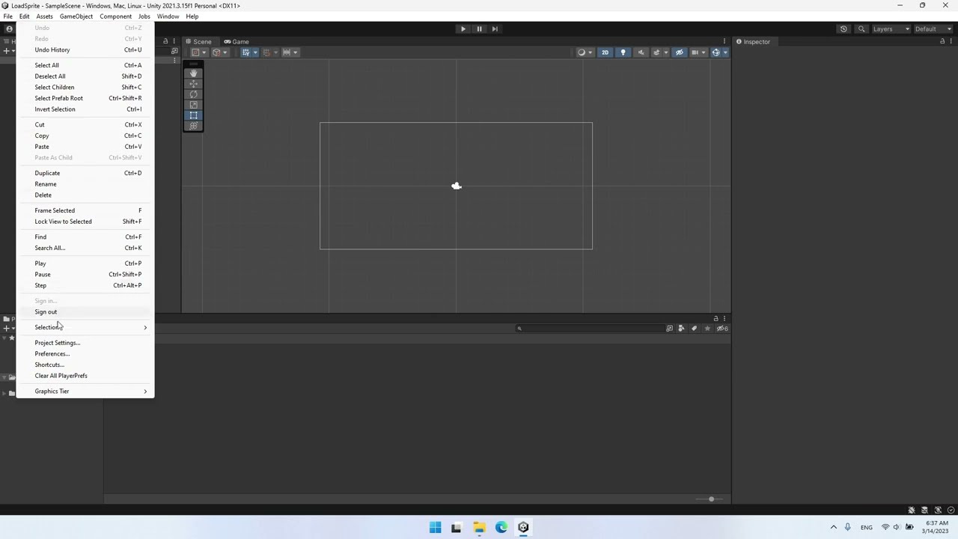The height and width of the screenshot is (539, 958).
Task: Open the scene camera settings dropdown
Action: 697,52
